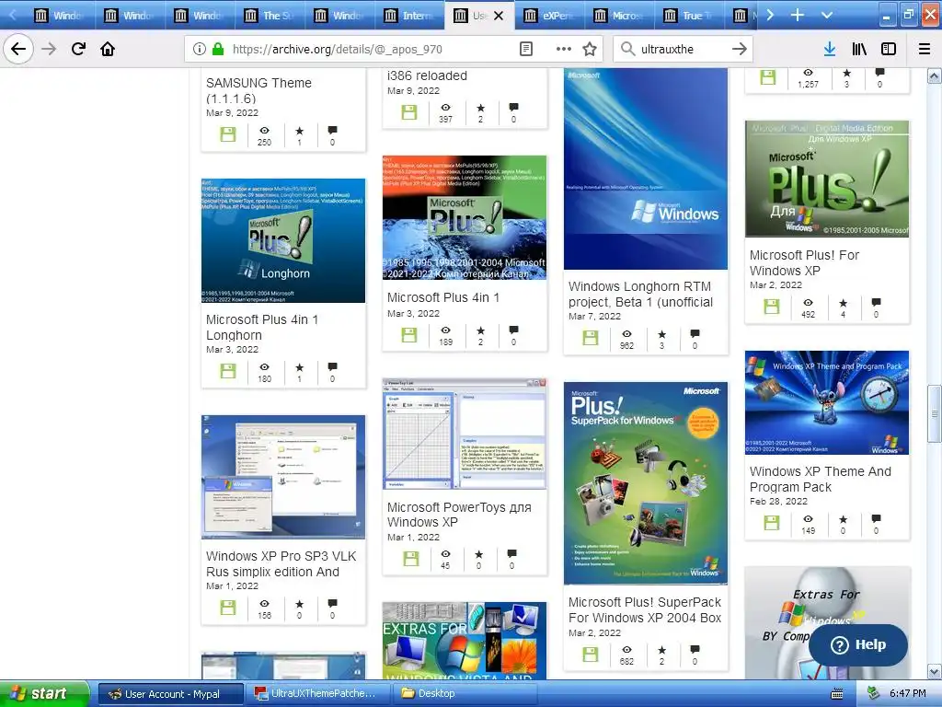This screenshot has width=942, height=707.
Task: Open the downloads panel
Action: 830,49
